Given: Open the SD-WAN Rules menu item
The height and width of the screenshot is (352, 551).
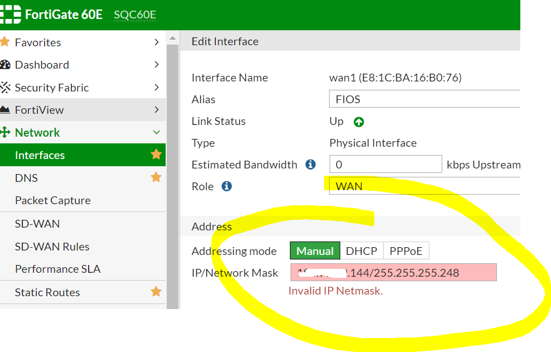Looking at the screenshot, I should 52,247.
